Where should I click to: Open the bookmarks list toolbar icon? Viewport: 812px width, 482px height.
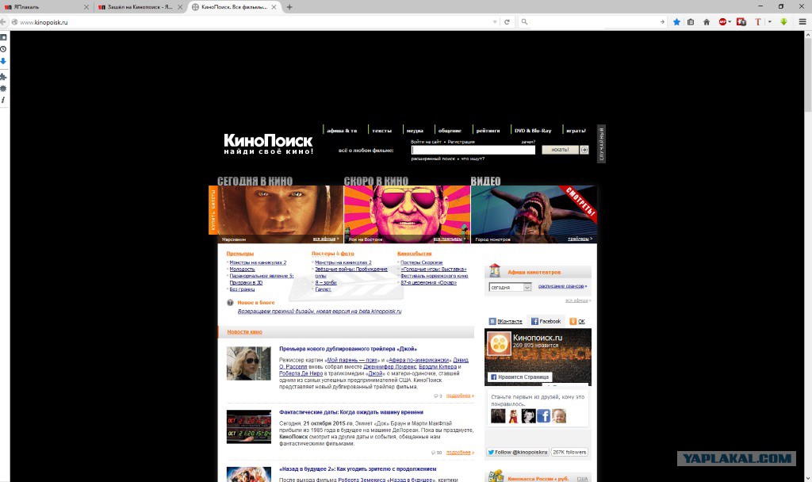point(691,21)
